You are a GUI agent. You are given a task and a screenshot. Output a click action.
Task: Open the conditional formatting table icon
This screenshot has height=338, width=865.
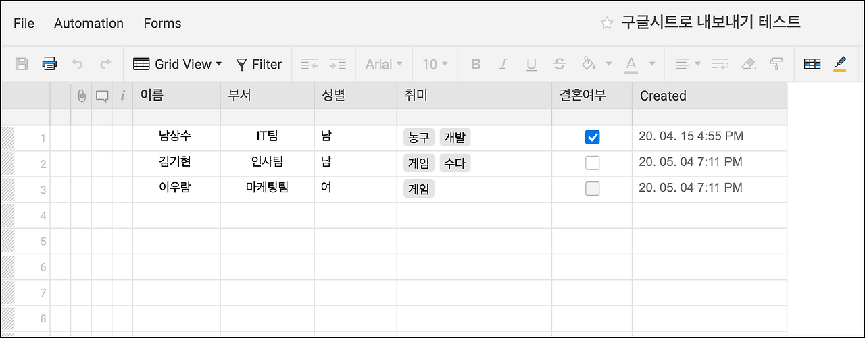812,64
